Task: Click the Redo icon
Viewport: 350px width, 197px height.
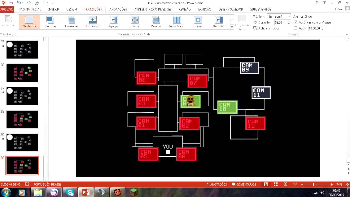Action: (29, 2)
